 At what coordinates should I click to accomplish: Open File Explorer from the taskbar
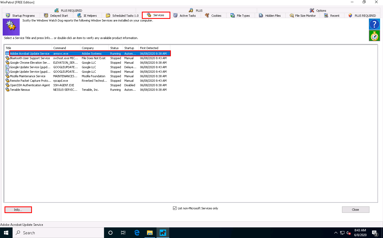[150, 233]
